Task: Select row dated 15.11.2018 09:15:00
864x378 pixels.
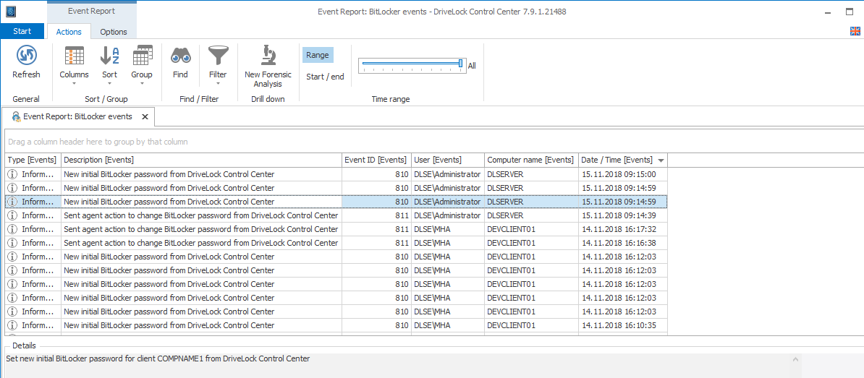Action: tap(336, 174)
